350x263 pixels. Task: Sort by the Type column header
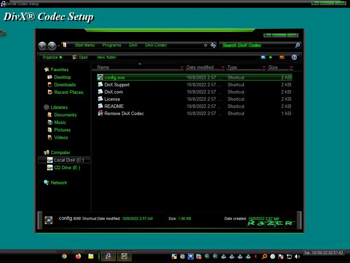244,67
